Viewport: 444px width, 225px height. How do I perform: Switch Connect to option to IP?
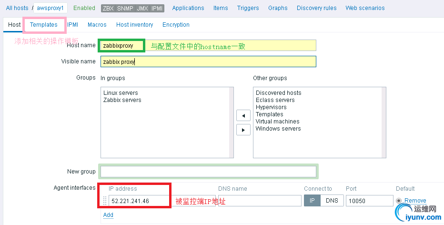(x=312, y=201)
